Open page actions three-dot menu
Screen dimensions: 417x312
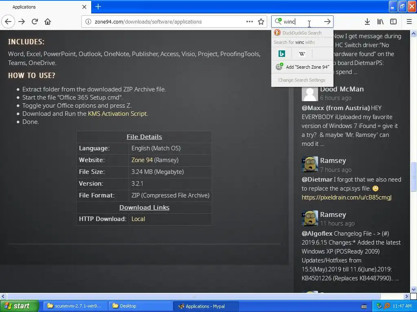pos(250,22)
